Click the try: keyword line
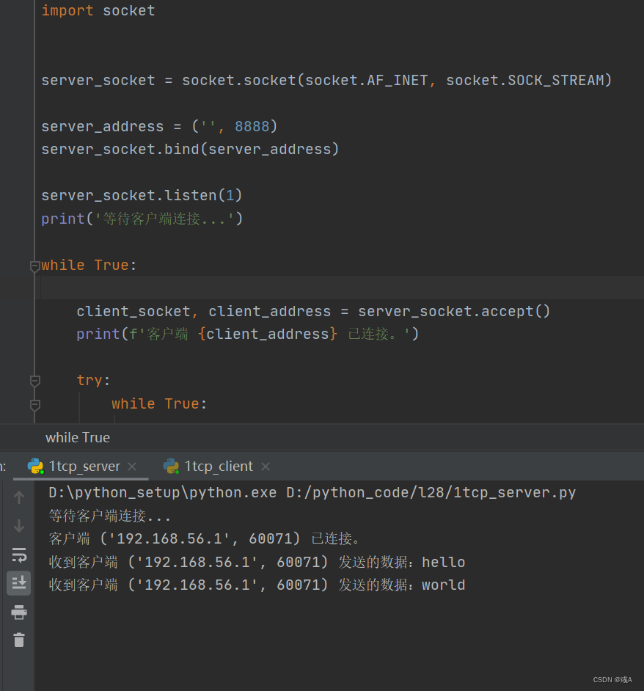This screenshot has height=691, width=644. coord(93,380)
